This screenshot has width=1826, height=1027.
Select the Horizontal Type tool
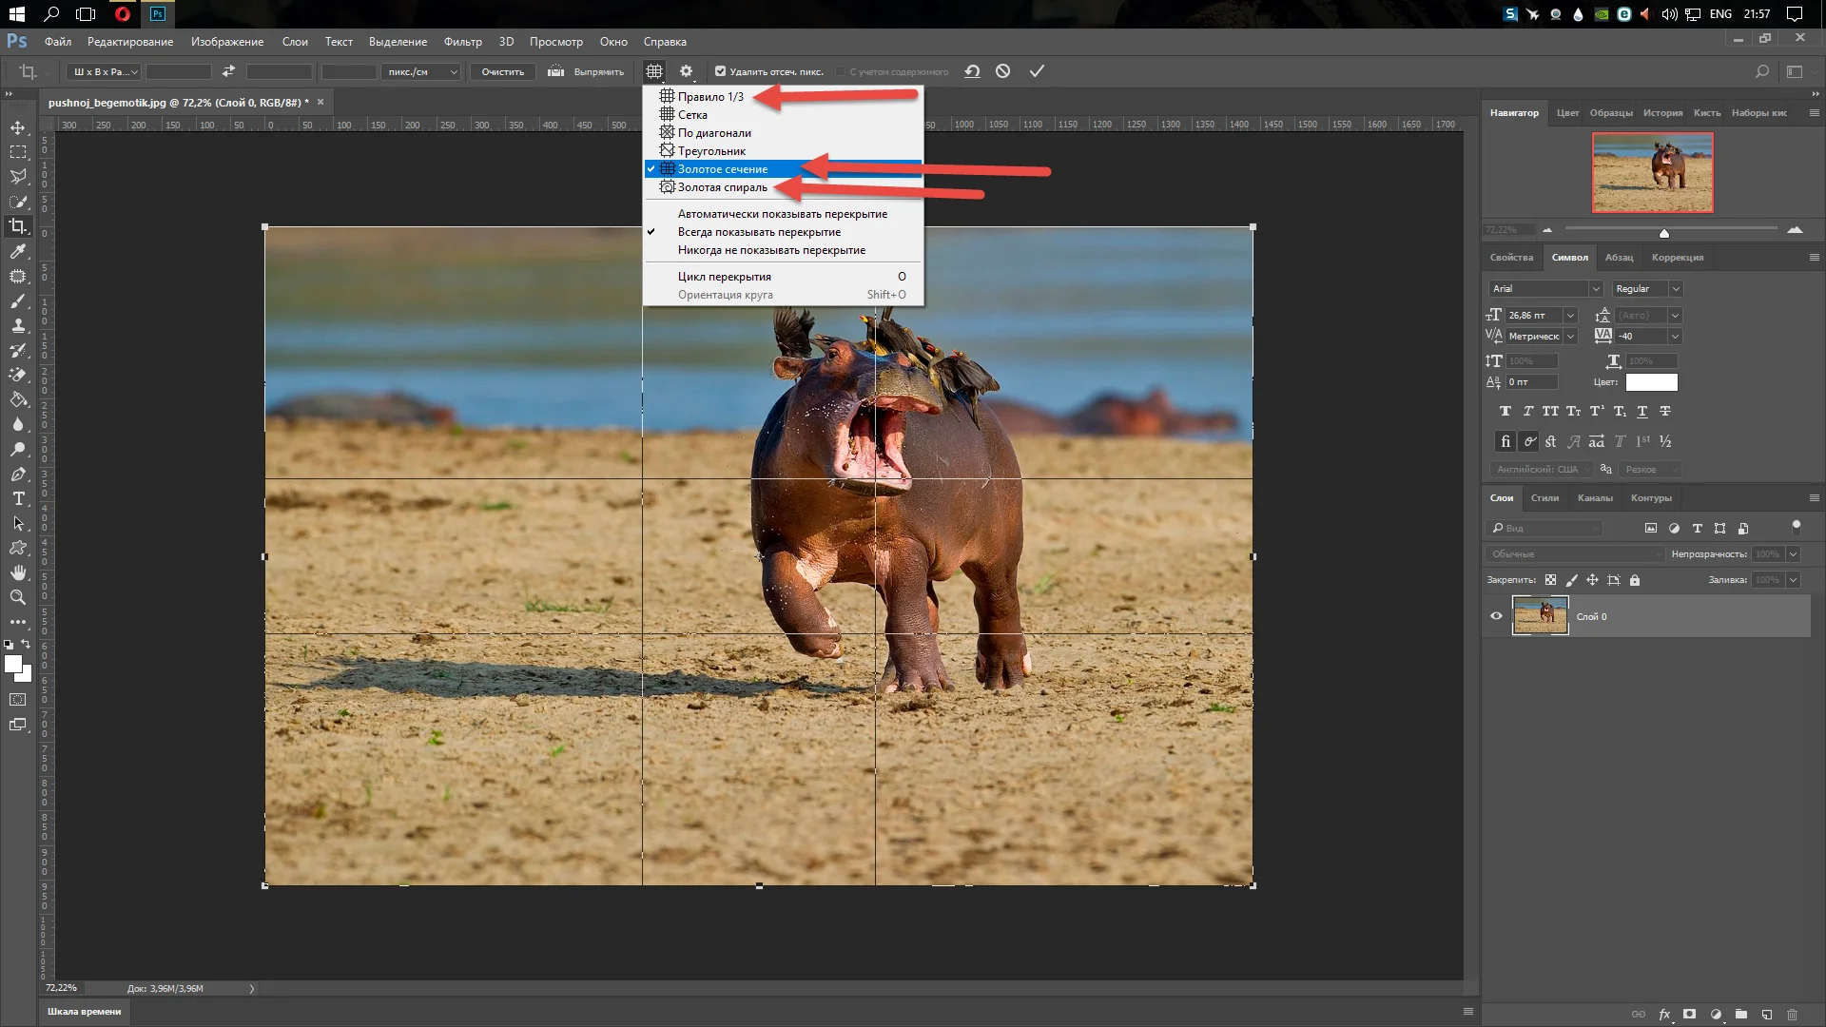[x=18, y=498]
